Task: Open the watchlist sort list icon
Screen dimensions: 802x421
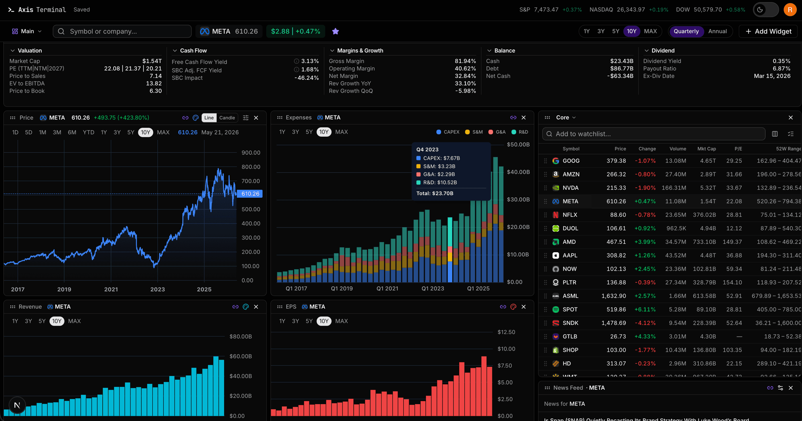Action: pos(791,134)
